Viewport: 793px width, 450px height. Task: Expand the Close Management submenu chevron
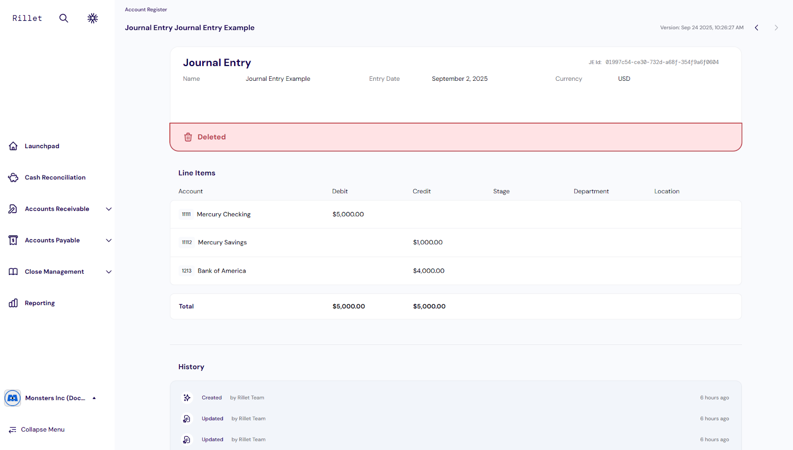[109, 272]
